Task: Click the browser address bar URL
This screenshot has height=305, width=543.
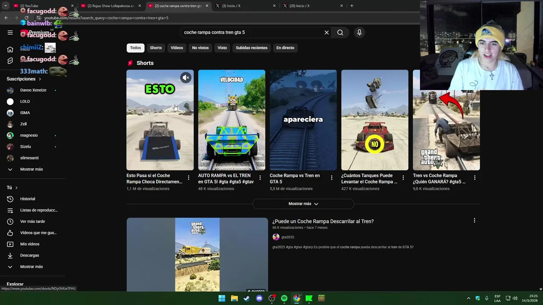Action: point(106,18)
